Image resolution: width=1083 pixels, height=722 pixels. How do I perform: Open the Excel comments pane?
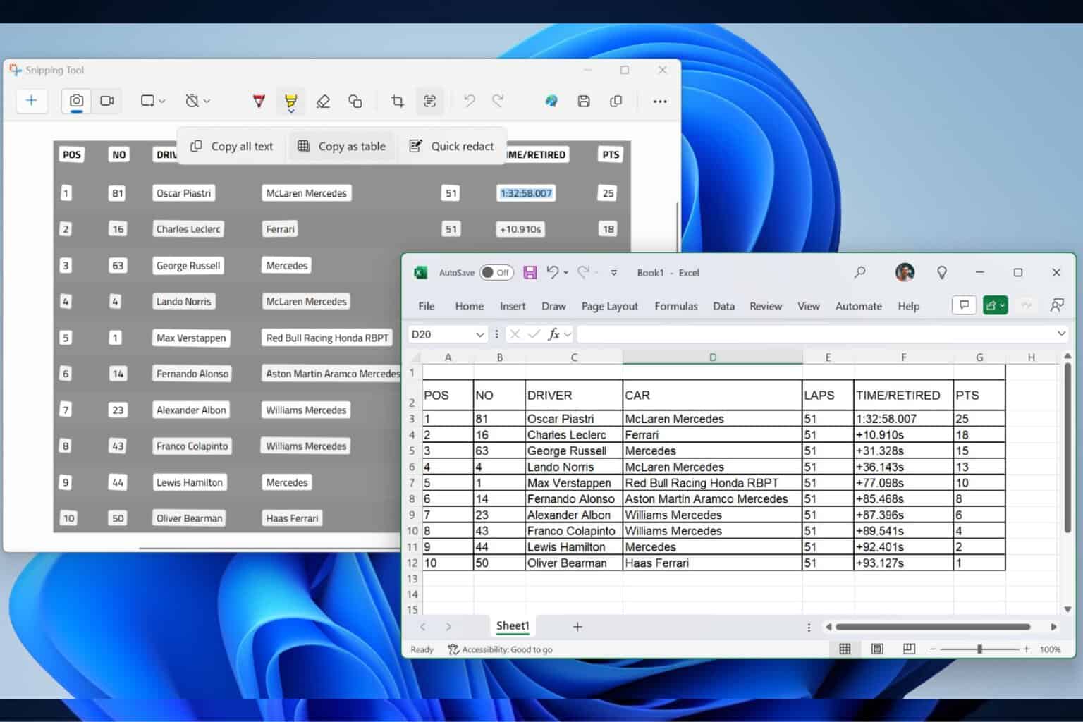[963, 305]
